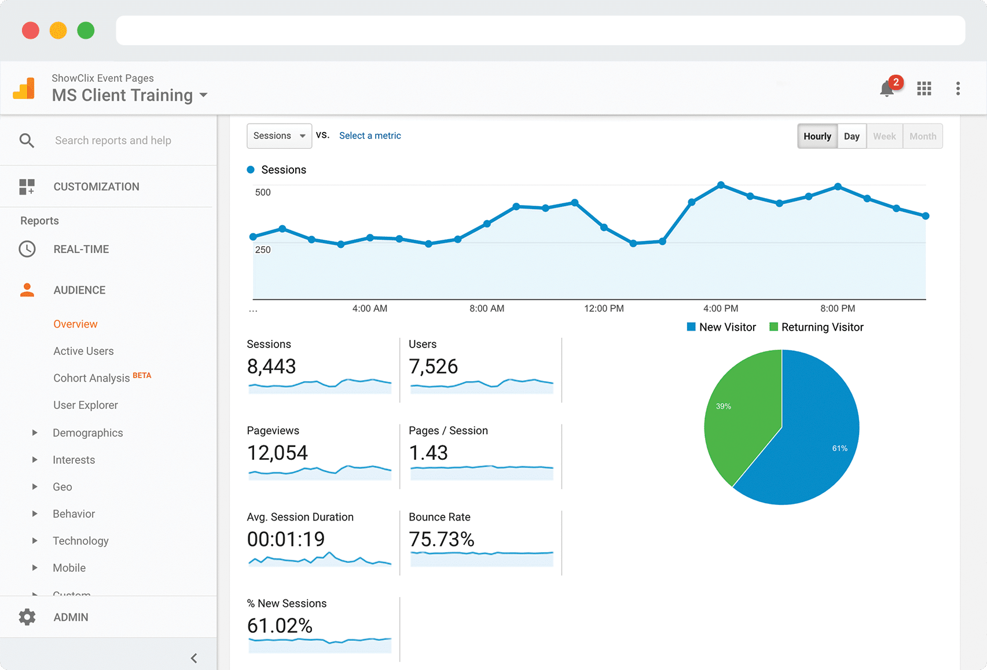Click the % New Sessions 61.02% sparkline
The width and height of the screenshot is (987, 670).
320,645
